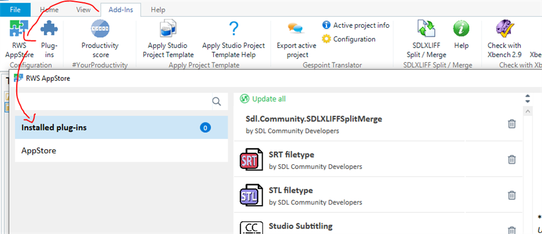Delete Sdl.Community.SDLXLIFFSplitMerge plug-in via trash icon
The width and height of the screenshot is (542, 234).
pos(511,124)
